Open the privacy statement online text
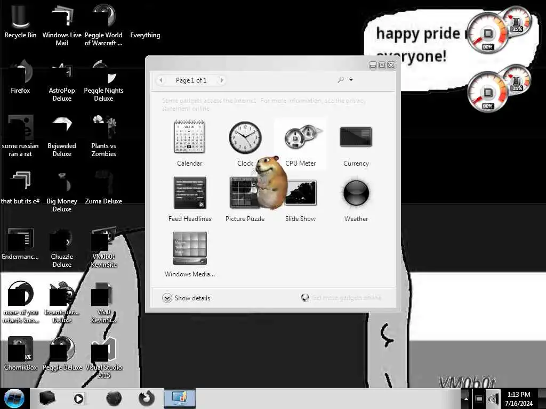 (263, 104)
